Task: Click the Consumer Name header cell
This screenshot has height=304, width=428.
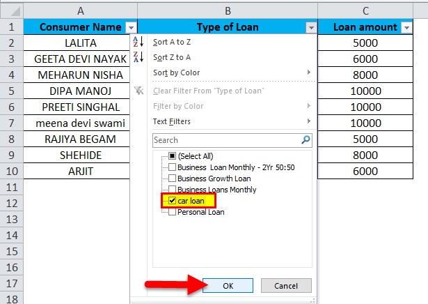Action: click(80, 27)
